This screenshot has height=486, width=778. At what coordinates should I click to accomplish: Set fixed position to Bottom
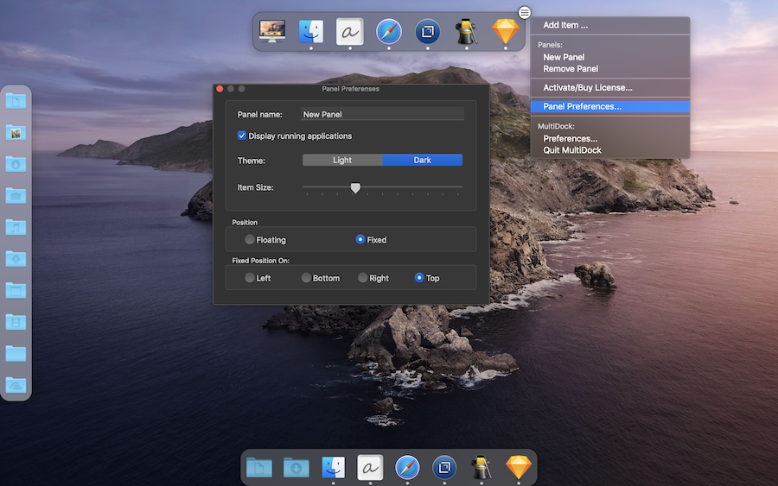(306, 278)
